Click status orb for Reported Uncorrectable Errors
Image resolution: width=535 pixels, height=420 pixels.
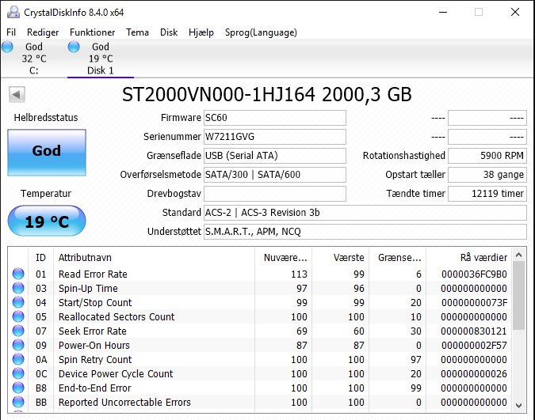click(x=18, y=402)
